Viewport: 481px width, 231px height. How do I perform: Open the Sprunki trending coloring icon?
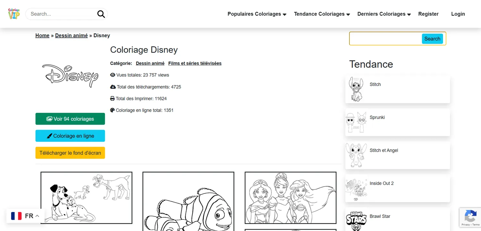(x=356, y=122)
